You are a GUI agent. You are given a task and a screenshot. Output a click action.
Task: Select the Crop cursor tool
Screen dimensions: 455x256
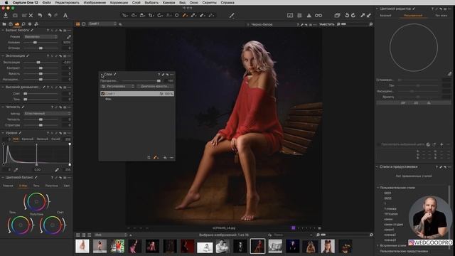pyautogui.click(x=151, y=16)
